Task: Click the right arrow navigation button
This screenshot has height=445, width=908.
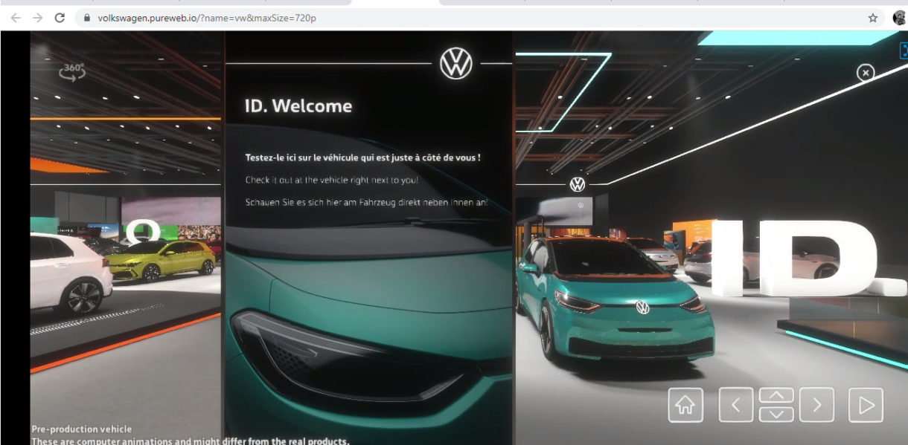Action: pos(816,405)
